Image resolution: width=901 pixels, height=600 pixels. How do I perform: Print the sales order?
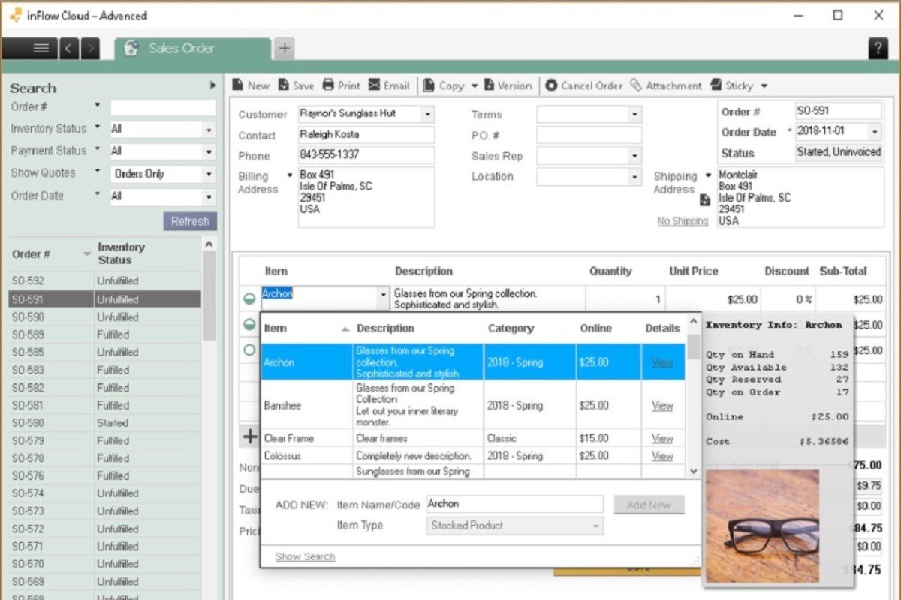pyautogui.click(x=342, y=85)
